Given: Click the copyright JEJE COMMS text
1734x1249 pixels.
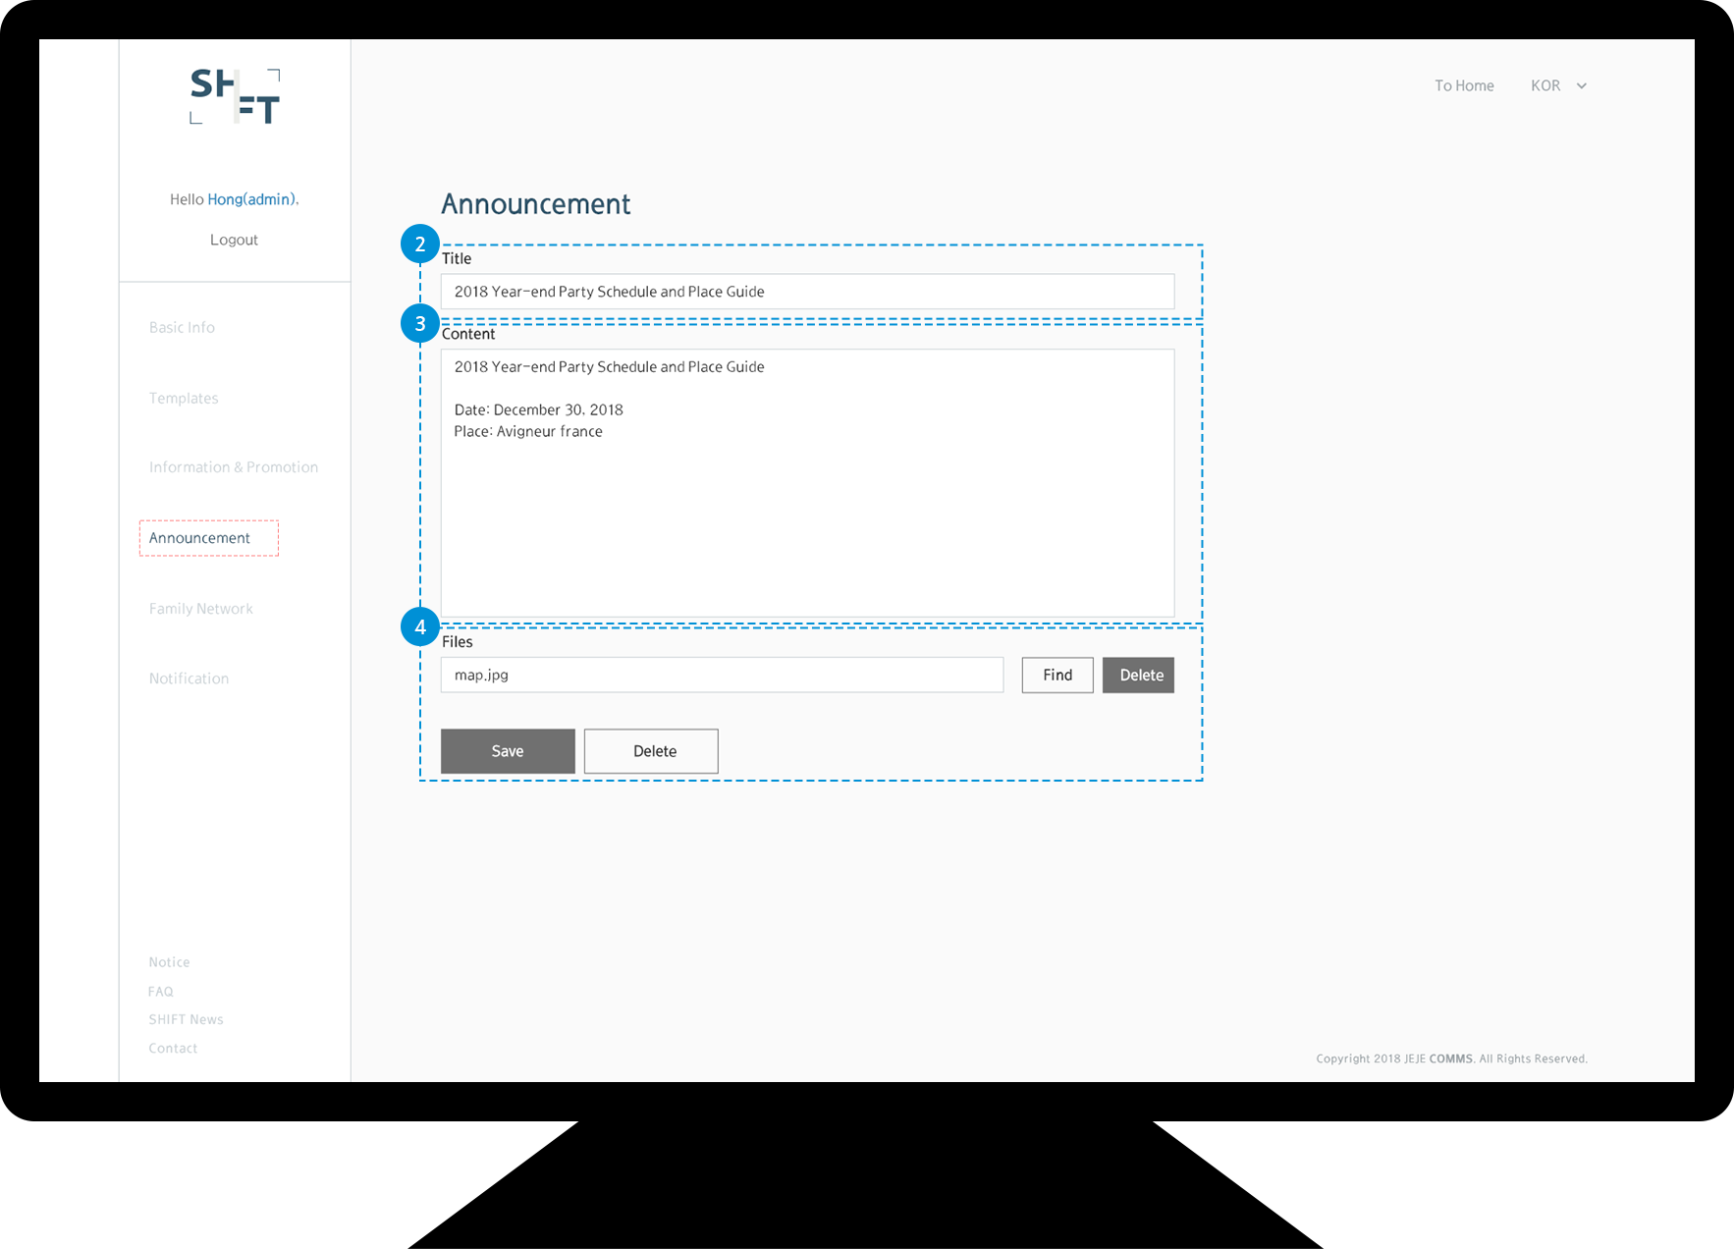Looking at the screenshot, I should pos(1451,1059).
